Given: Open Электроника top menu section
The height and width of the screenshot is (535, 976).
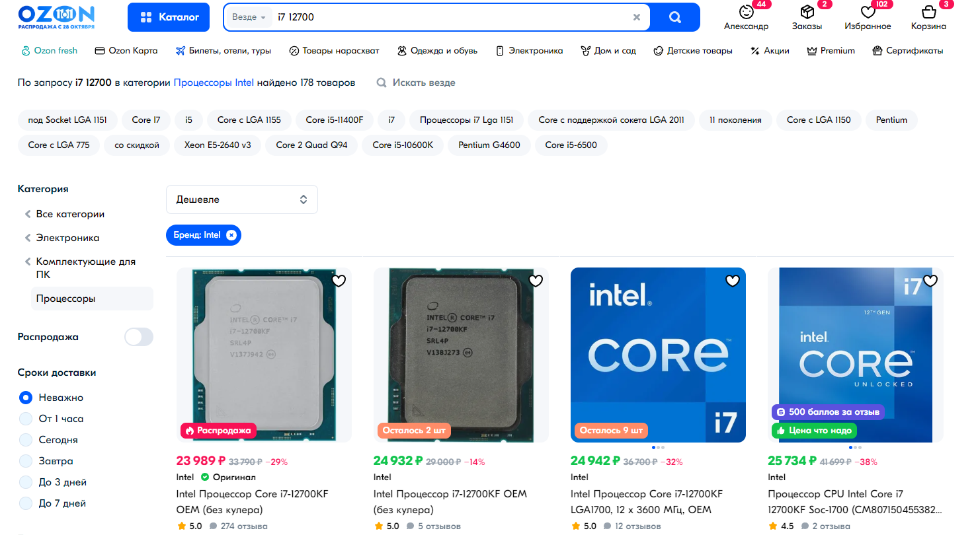Looking at the screenshot, I should point(530,51).
